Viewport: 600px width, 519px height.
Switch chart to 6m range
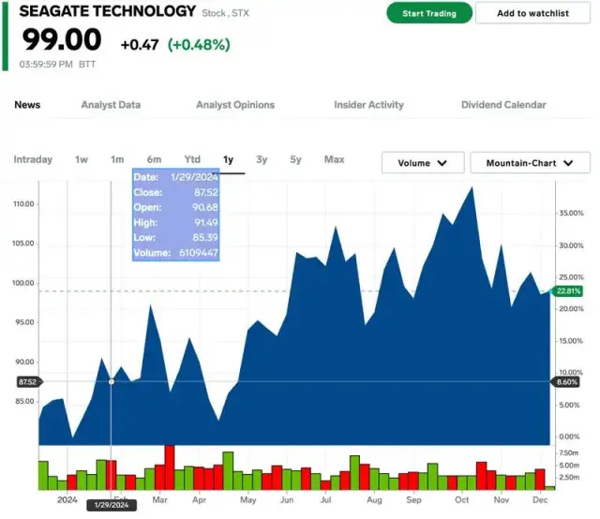pos(154,159)
